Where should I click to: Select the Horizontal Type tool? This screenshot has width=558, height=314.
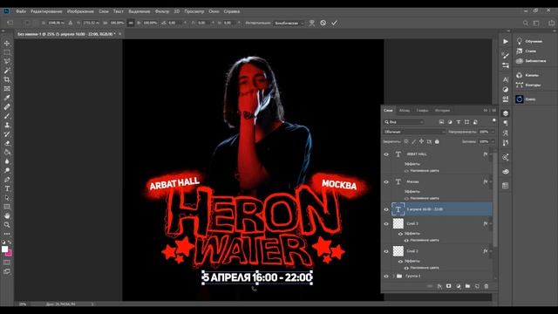(x=7, y=188)
